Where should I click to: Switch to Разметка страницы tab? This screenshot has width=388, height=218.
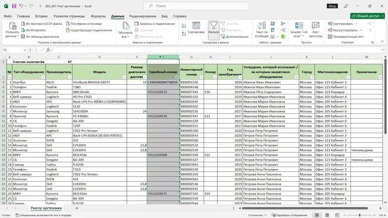[x=69, y=16]
